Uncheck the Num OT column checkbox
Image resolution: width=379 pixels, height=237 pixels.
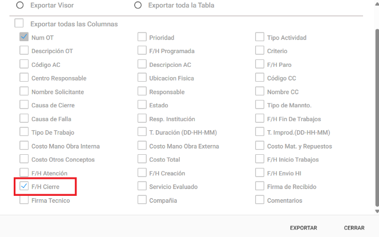click(24, 37)
